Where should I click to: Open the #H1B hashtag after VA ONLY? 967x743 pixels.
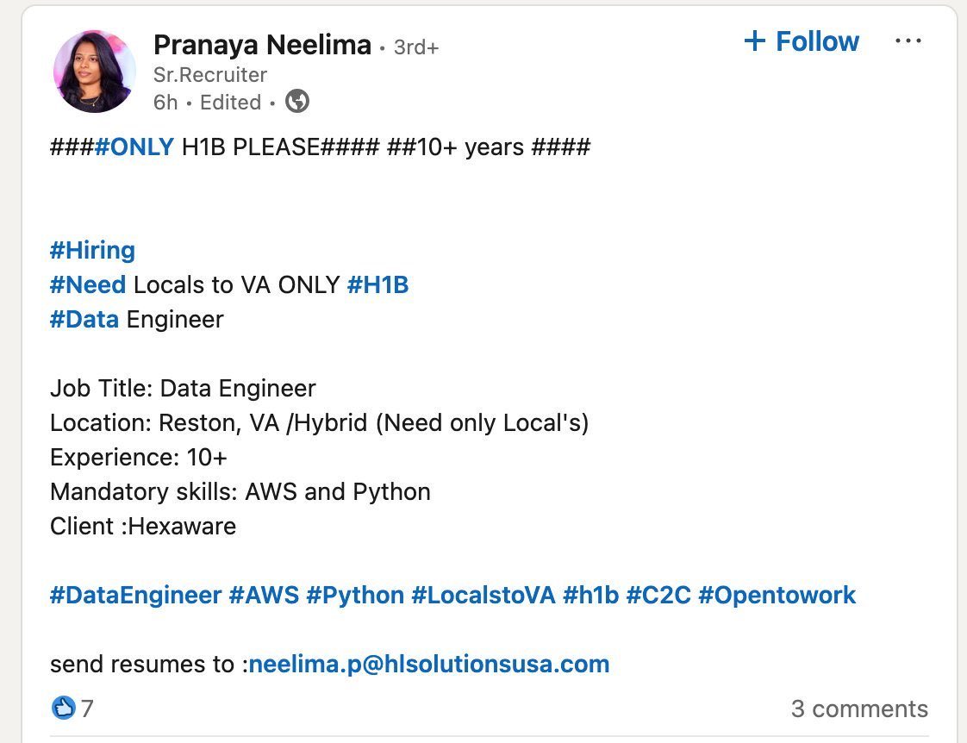tap(378, 284)
